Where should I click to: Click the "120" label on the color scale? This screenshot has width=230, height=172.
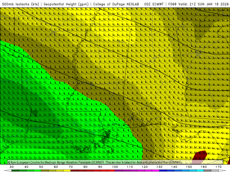(x=145, y=167)
